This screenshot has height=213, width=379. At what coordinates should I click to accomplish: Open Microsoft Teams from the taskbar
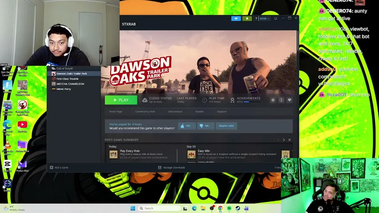[246, 208]
